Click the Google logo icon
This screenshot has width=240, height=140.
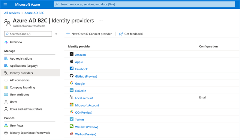point(71,83)
